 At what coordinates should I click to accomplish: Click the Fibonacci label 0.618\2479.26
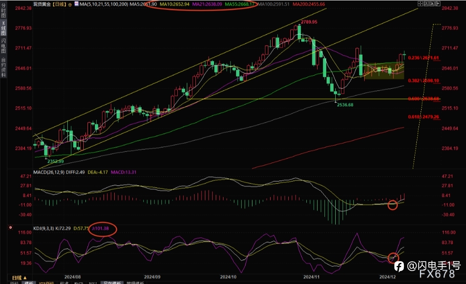coord(424,117)
